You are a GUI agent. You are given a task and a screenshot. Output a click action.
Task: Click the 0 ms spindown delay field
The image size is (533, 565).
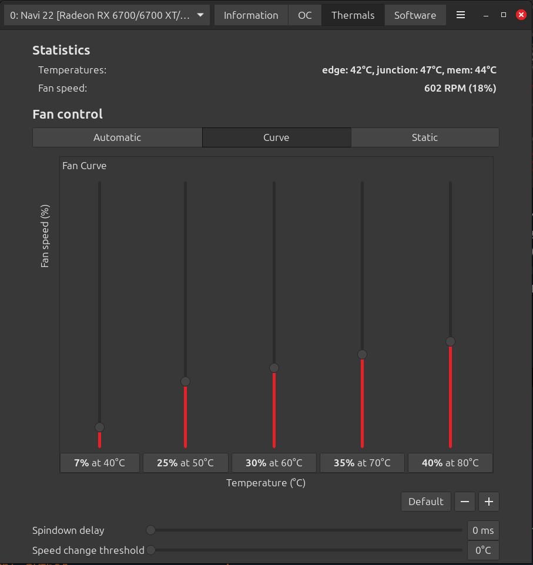point(483,530)
